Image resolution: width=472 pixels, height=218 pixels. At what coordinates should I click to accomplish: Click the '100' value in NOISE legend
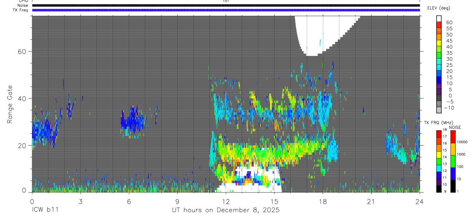click(460, 166)
